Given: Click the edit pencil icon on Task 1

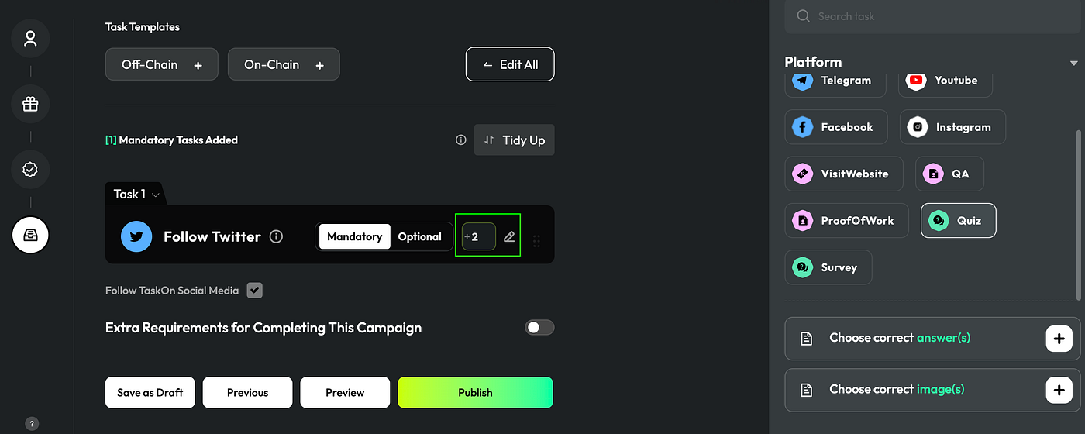Looking at the screenshot, I should pyautogui.click(x=509, y=236).
